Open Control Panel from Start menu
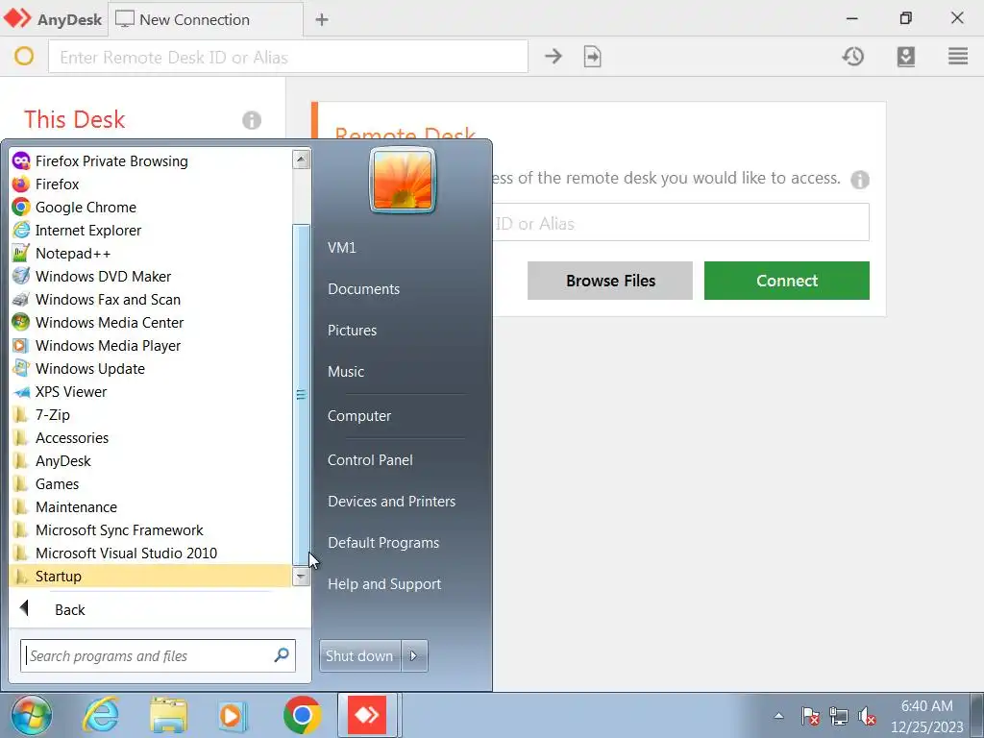 click(x=370, y=460)
